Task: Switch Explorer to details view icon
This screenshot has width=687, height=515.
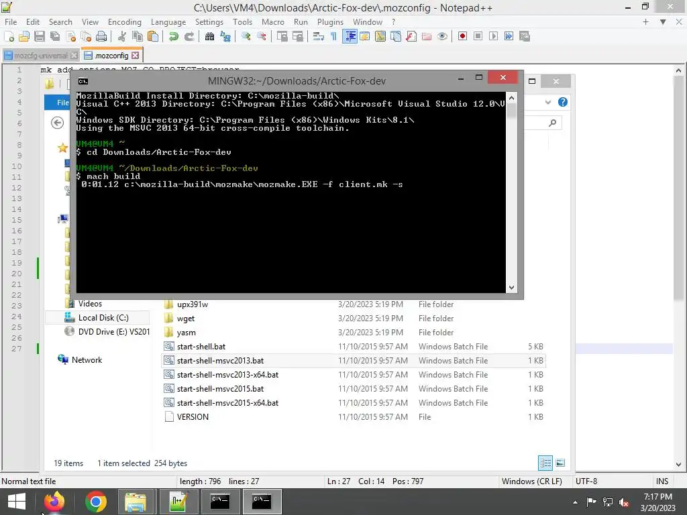Action: point(545,463)
